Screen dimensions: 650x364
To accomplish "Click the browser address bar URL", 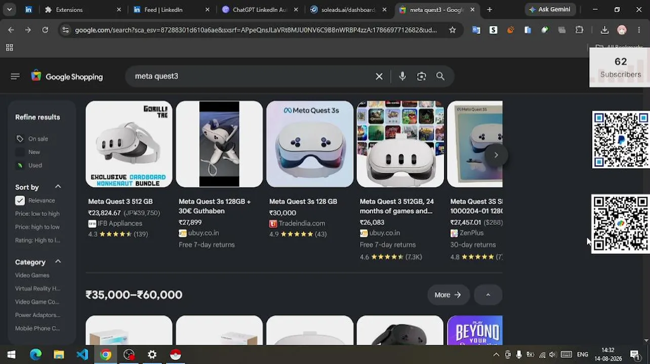I will pos(256,30).
